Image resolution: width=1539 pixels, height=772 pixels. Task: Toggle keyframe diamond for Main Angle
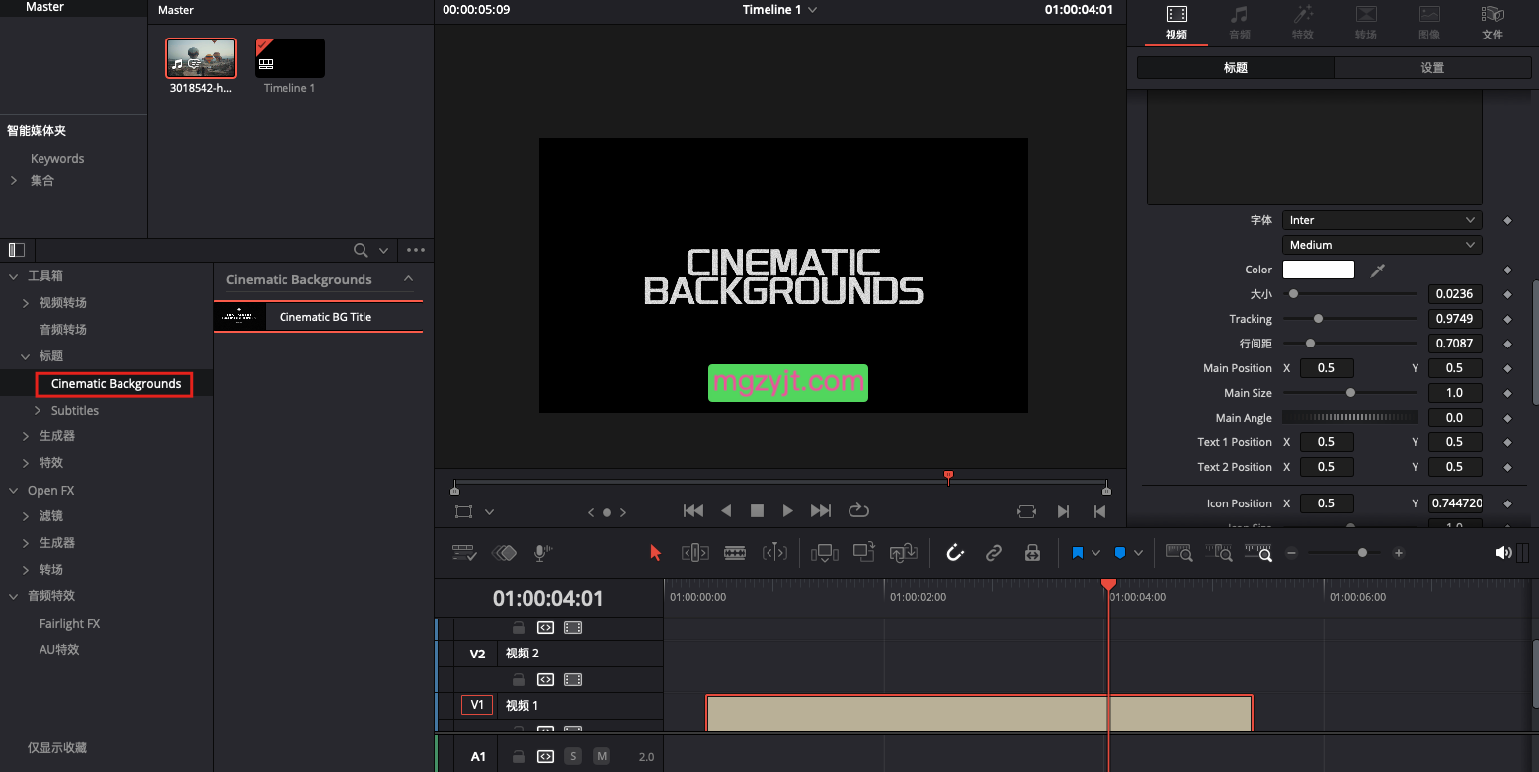(1507, 418)
